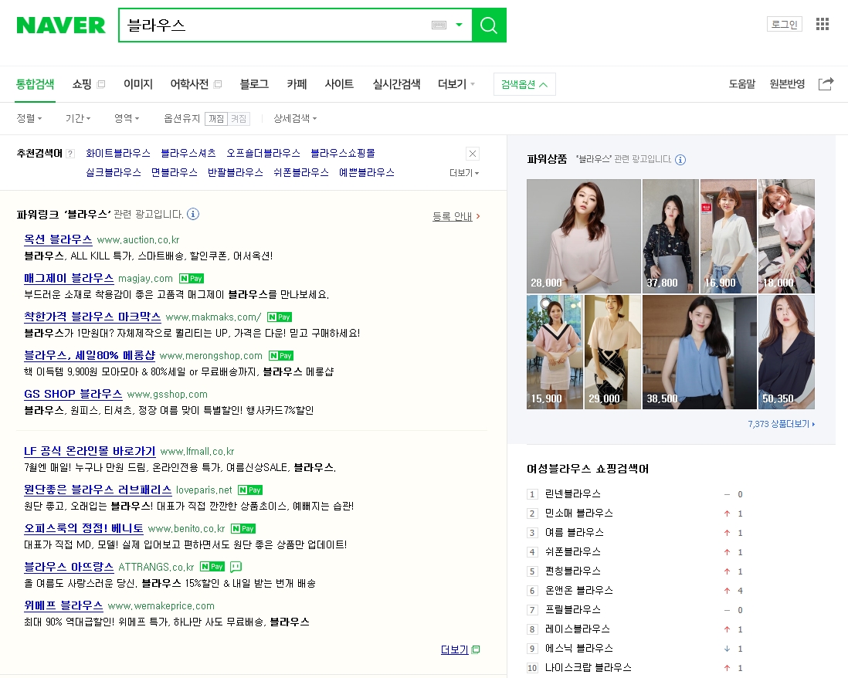Open the on-screen keyboard icon in search box
This screenshot has width=848, height=678.
coord(439,25)
